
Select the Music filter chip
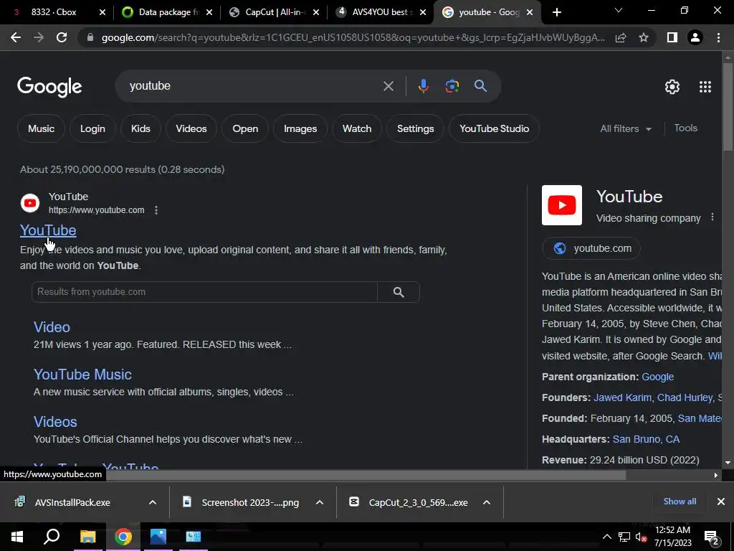point(41,129)
